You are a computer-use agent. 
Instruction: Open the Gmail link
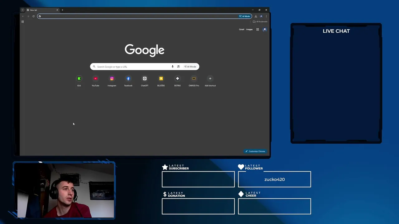tap(242, 30)
